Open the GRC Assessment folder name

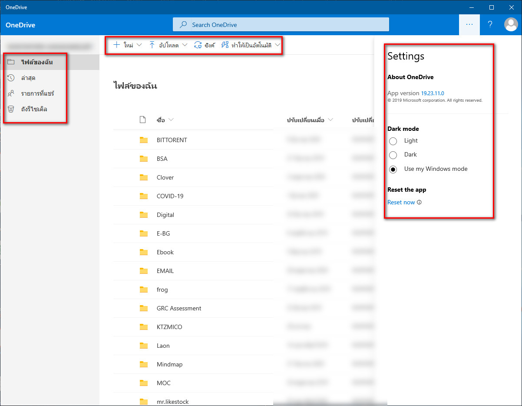(179, 308)
